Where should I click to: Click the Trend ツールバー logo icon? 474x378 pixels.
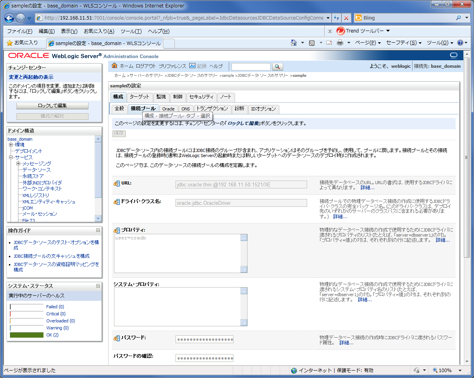coord(340,31)
